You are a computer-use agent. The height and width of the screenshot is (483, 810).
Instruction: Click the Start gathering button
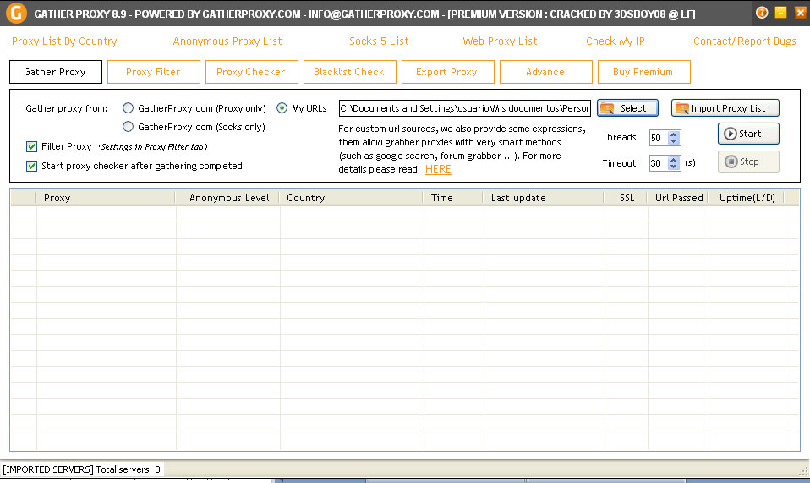coord(748,134)
